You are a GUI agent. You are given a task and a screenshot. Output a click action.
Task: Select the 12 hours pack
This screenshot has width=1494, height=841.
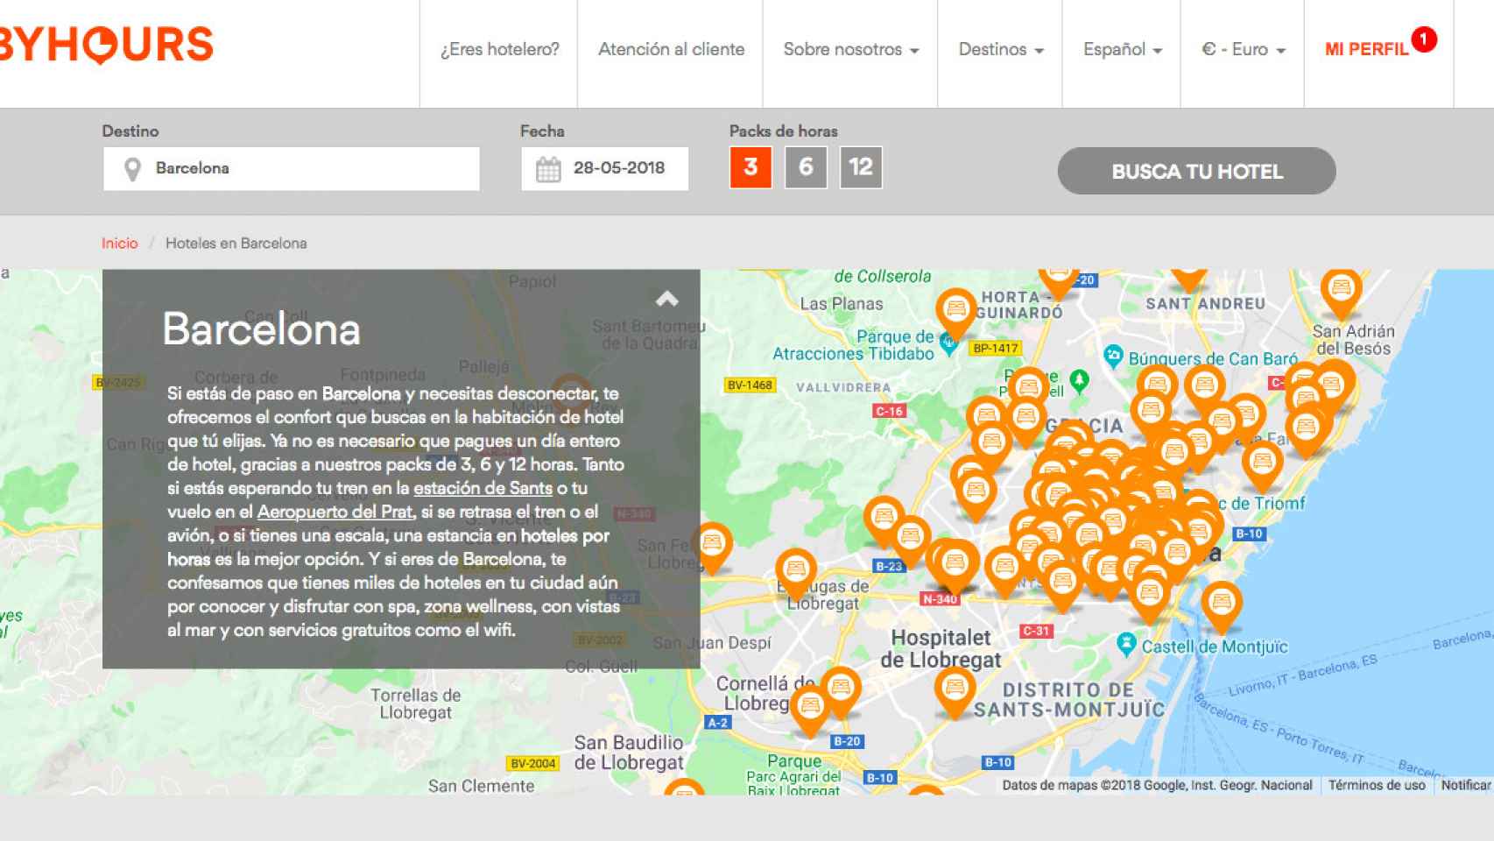(x=861, y=166)
